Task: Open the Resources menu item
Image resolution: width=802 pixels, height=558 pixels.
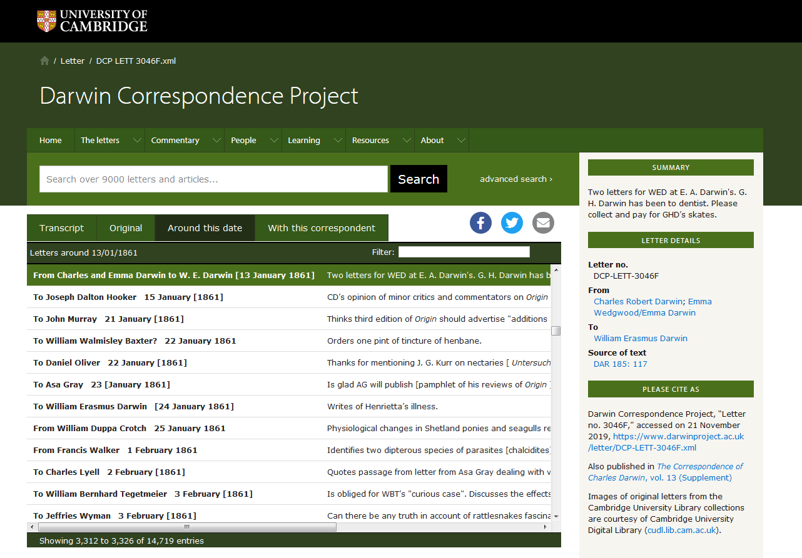Action: [370, 141]
